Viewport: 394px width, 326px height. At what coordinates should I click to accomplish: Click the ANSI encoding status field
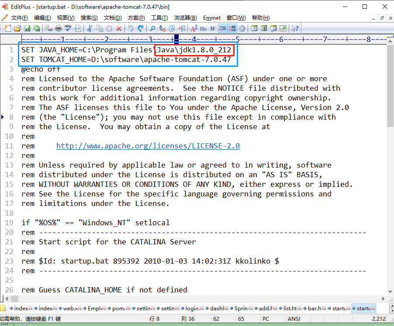click(x=294, y=319)
